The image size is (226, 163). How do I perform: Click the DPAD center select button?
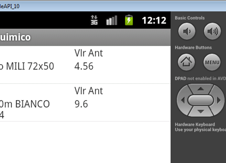pyautogui.click(x=201, y=100)
